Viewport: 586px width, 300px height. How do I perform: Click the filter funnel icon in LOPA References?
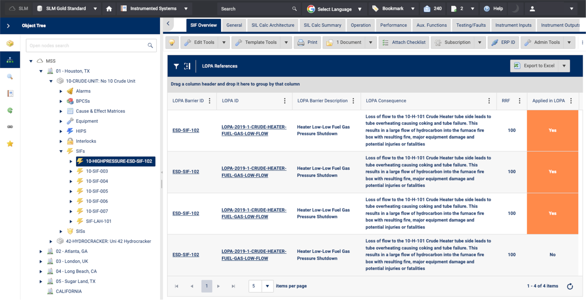click(x=176, y=66)
